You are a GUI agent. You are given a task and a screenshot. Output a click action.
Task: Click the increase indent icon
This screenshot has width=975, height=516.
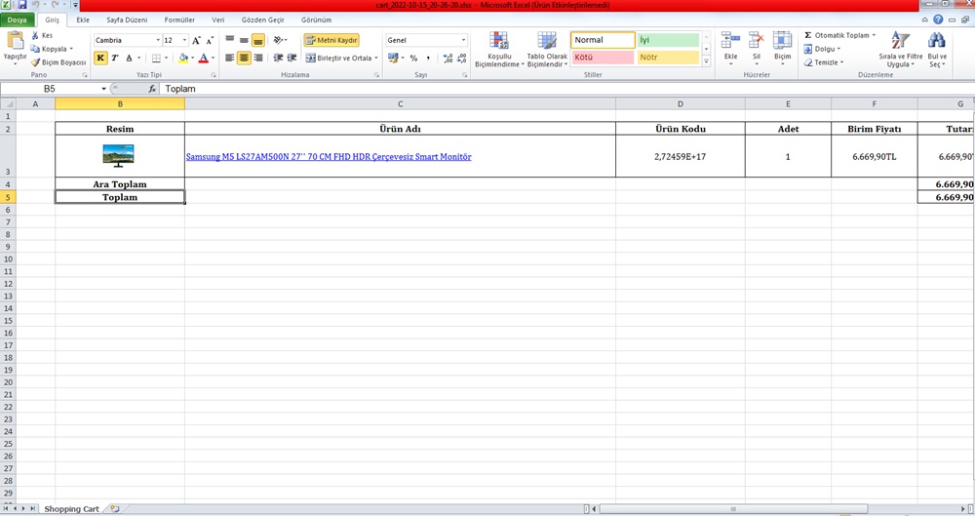(x=292, y=58)
